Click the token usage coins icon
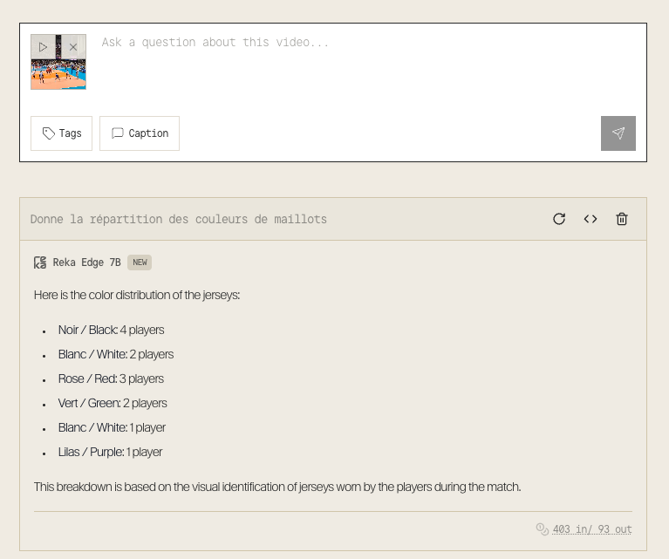The height and width of the screenshot is (559, 669). (542, 529)
